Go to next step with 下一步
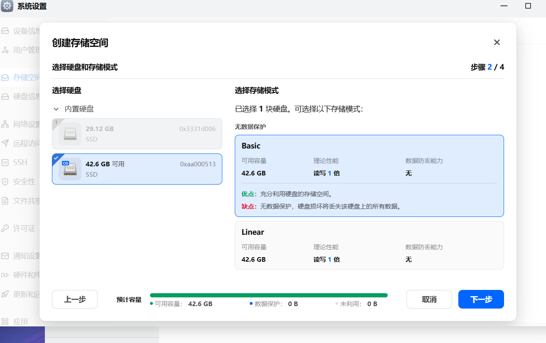 click(x=481, y=299)
